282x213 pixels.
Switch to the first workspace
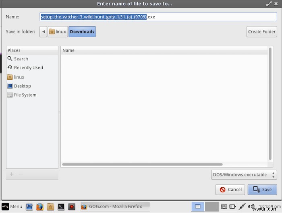click(x=198, y=207)
